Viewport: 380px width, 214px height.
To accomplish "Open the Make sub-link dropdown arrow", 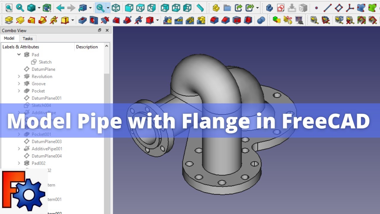I will tap(257, 8).
